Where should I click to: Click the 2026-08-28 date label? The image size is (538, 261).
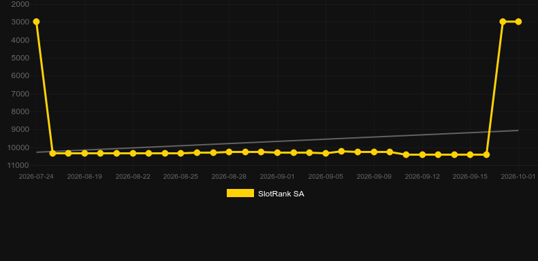[x=229, y=177]
